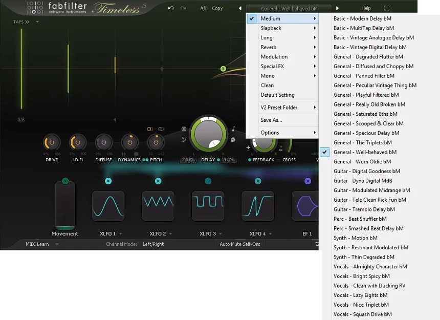
Task: Click the Copy button
Action: tap(217, 8)
